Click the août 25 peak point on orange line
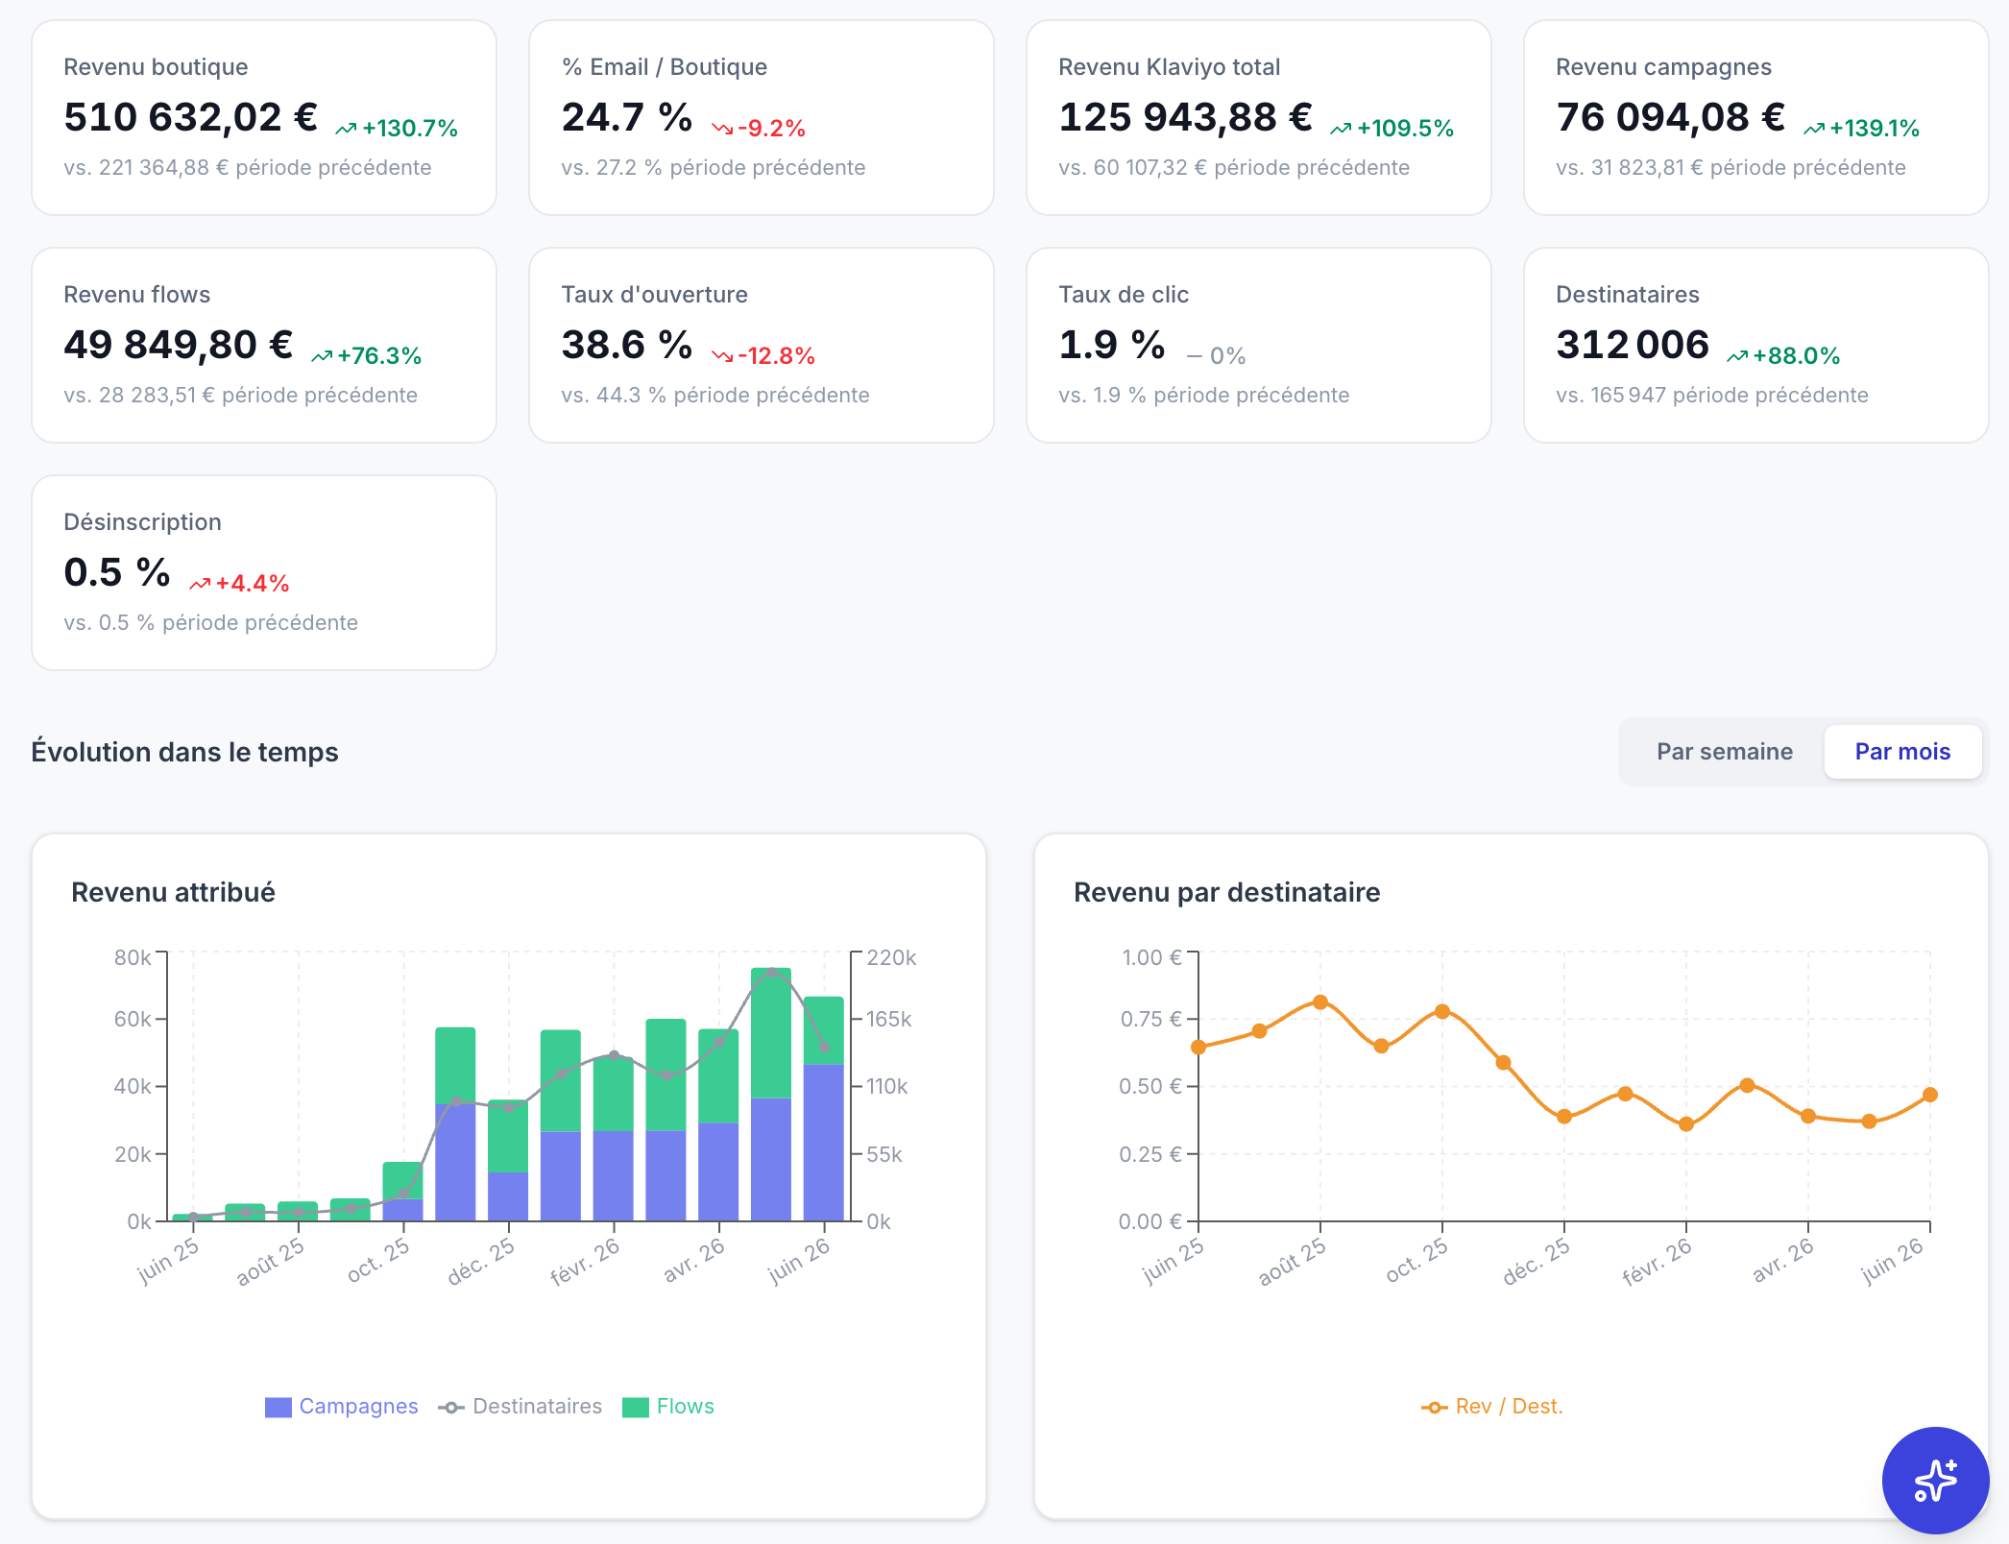 [x=1320, y=1002]
